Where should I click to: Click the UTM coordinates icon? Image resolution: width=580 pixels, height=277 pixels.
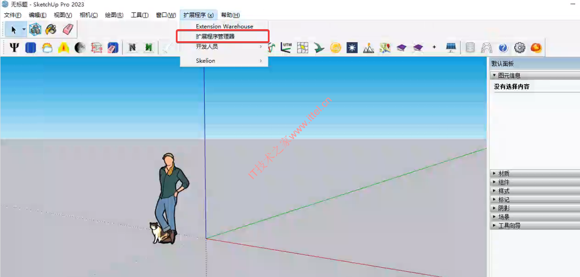286,48
